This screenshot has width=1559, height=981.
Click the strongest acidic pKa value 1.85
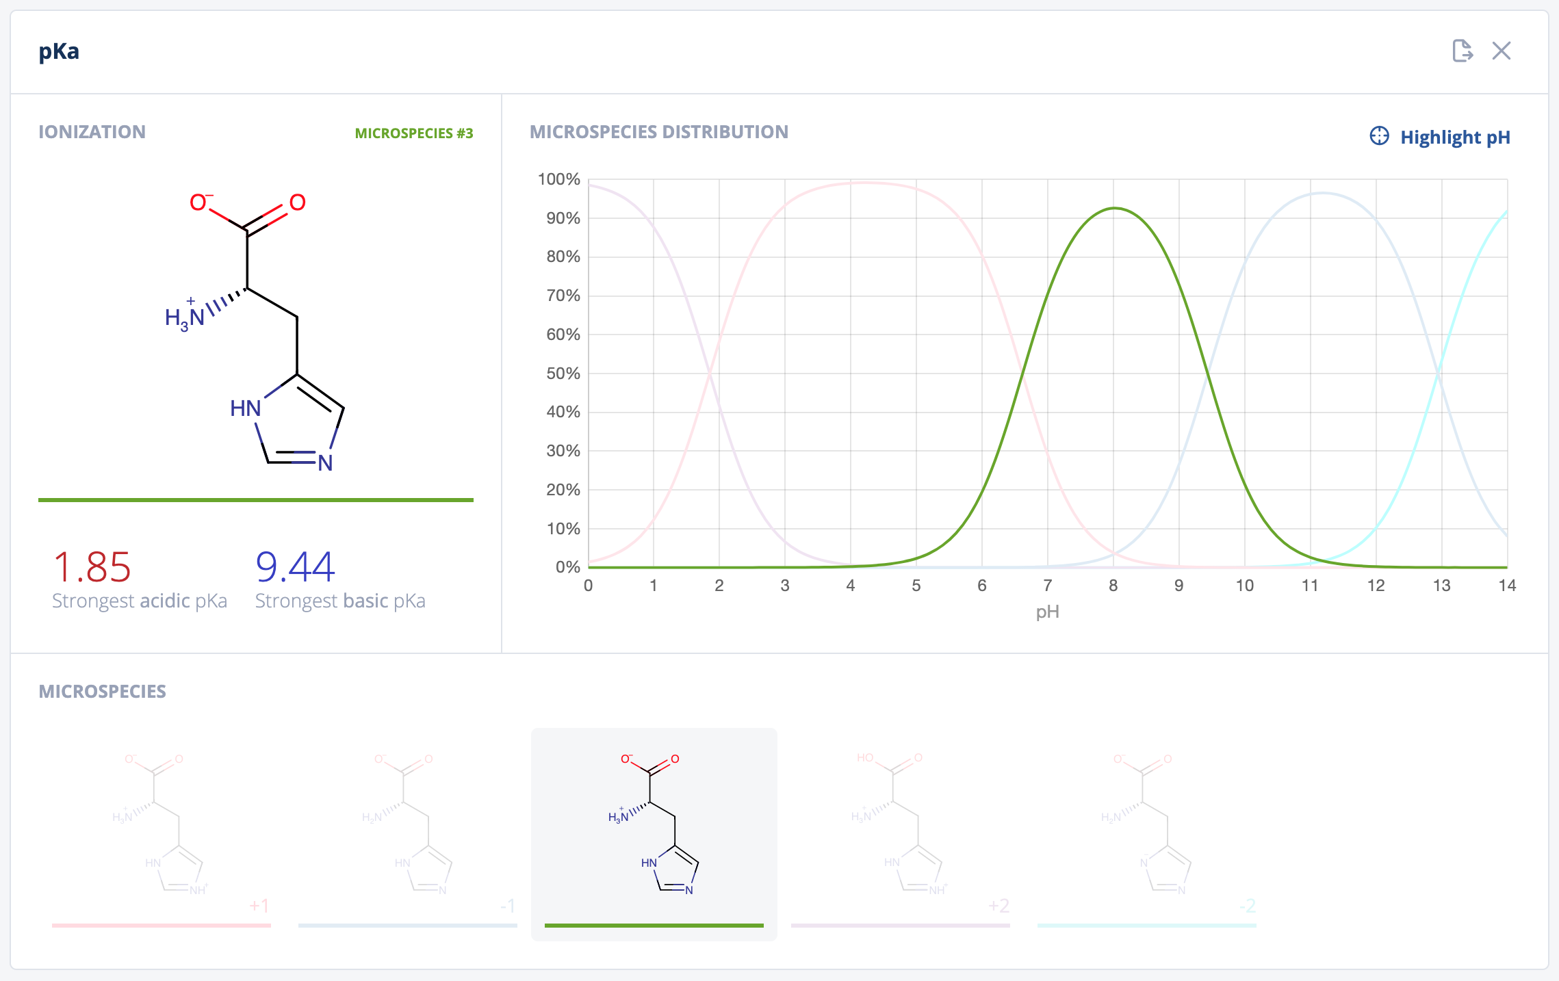[92, 567]
